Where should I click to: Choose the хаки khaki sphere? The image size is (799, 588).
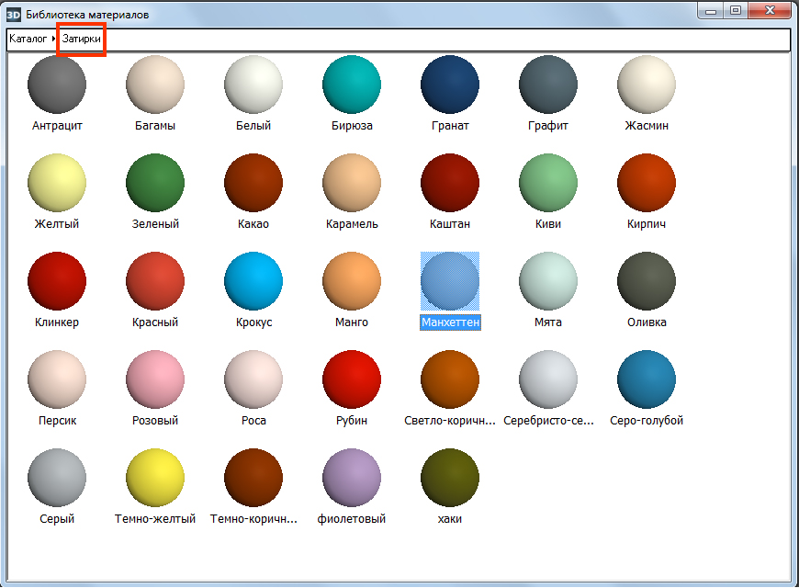click(450, 479)
